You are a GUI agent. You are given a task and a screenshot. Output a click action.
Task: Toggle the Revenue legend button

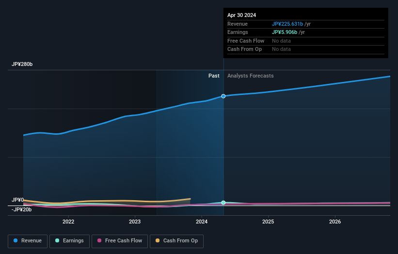coord(28,241)
